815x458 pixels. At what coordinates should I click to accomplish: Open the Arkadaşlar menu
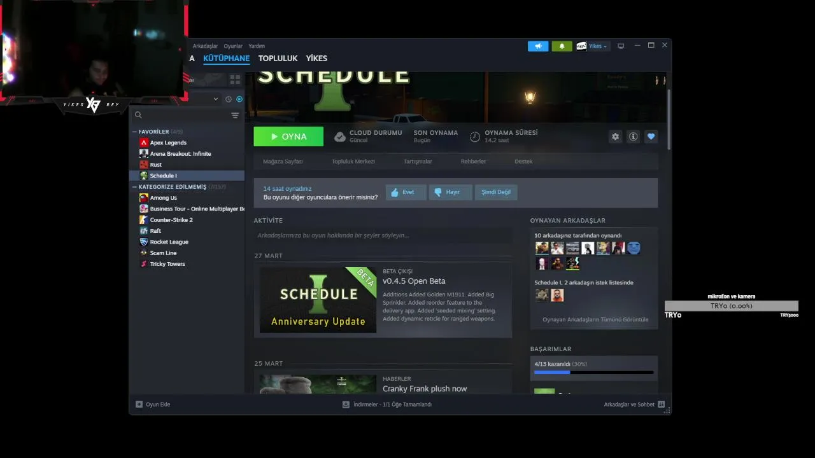[205, 46]
